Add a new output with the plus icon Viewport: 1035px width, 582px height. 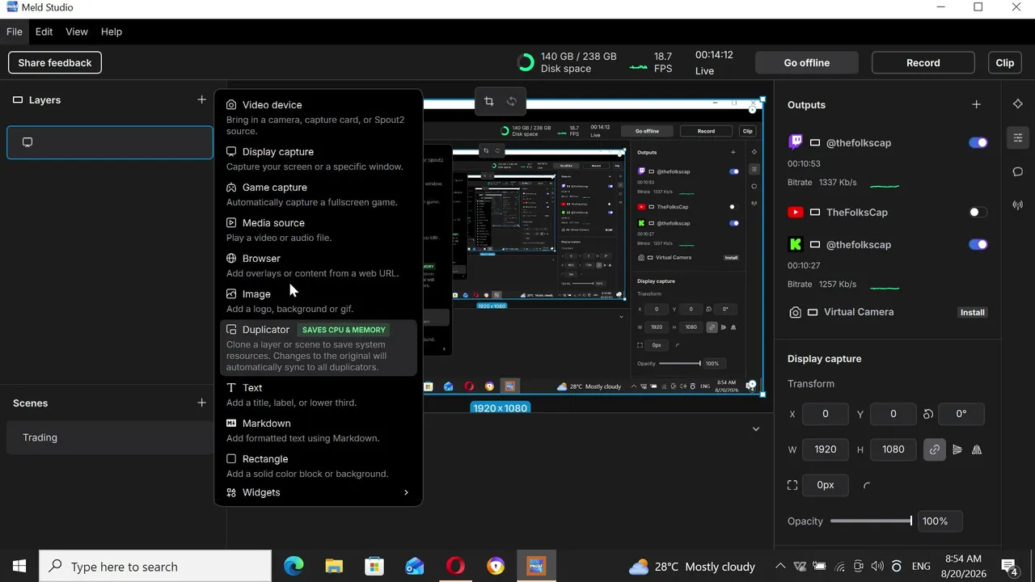pyautogui.click(x=977, y=104)
